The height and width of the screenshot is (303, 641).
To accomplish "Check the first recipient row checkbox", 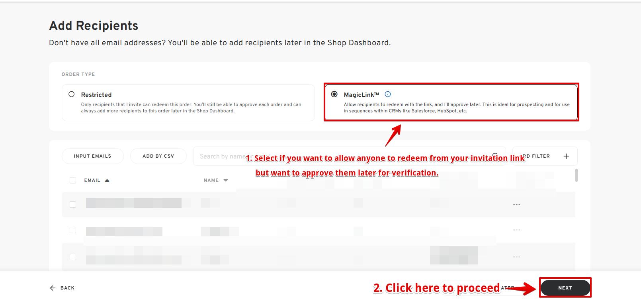I will [73, 205].
